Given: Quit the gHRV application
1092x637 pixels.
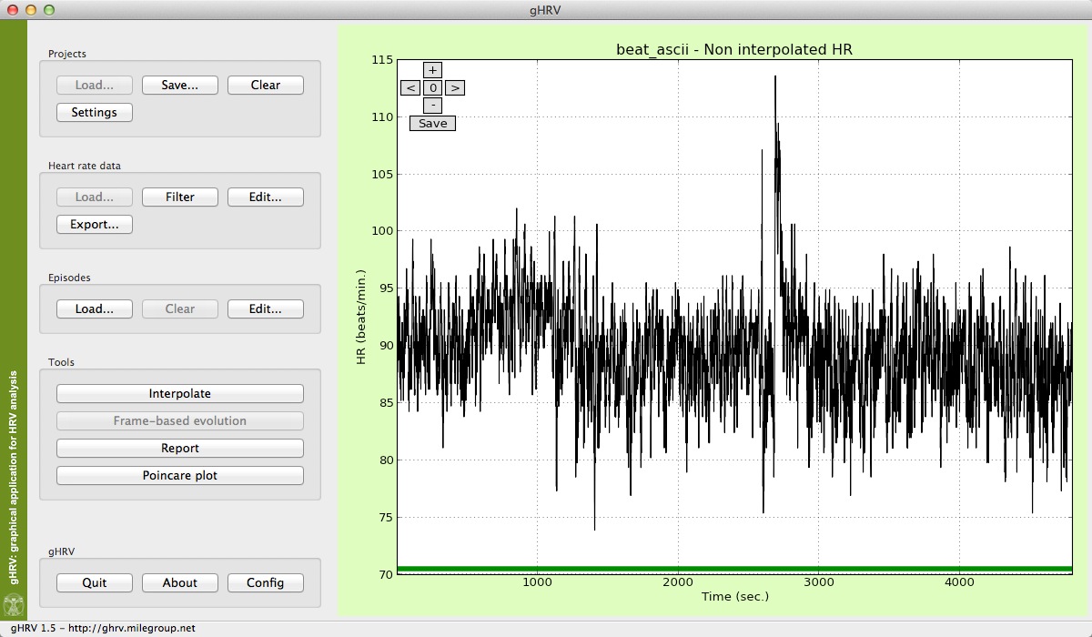Looking at the screenshot, I should 95,582.
